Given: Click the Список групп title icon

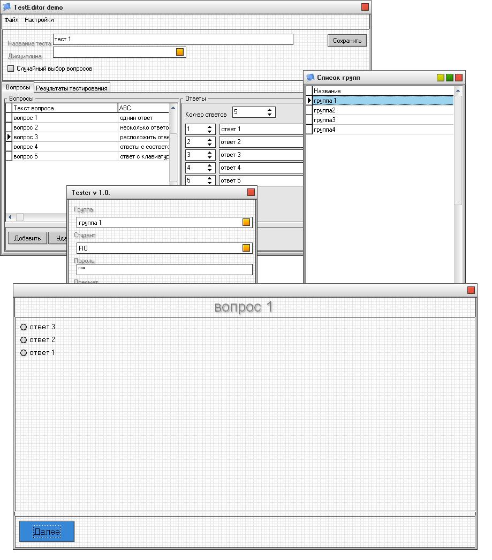Looking at the screenshot, I should point(311,77).
